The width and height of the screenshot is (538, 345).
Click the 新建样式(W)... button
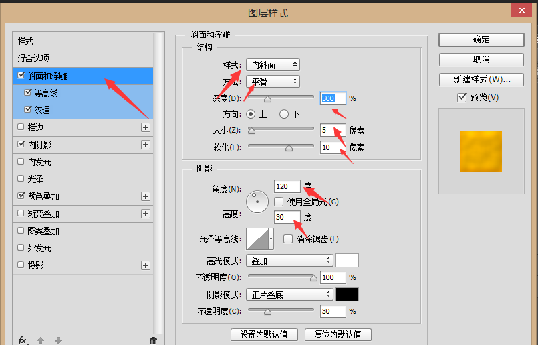tap(481, 80)
